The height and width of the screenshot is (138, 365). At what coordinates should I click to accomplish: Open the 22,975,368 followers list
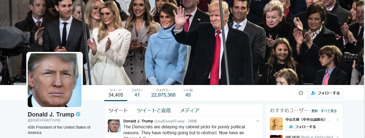pyautogui.click(x=163, y=93)
